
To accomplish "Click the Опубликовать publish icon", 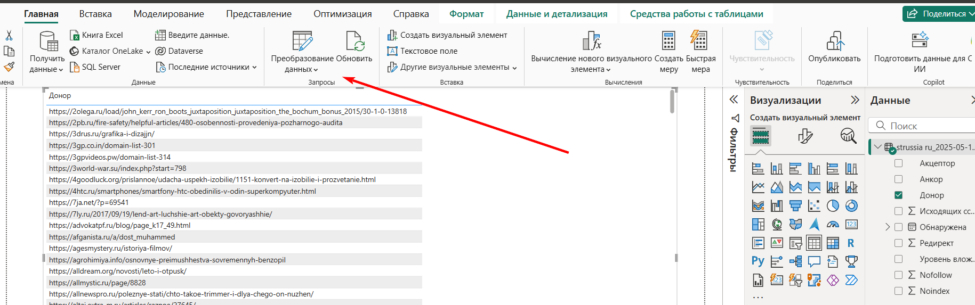I will pyautogui.click(x=835, y=40).
